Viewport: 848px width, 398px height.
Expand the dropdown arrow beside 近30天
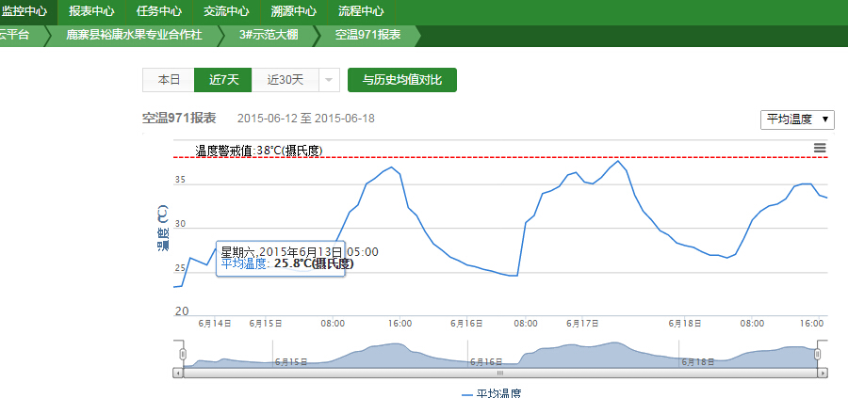point(329,80)
